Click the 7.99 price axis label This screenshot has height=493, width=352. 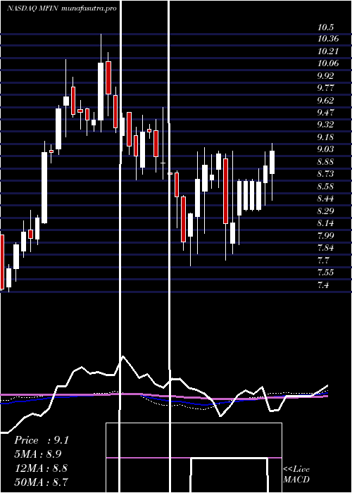(325, 235)
